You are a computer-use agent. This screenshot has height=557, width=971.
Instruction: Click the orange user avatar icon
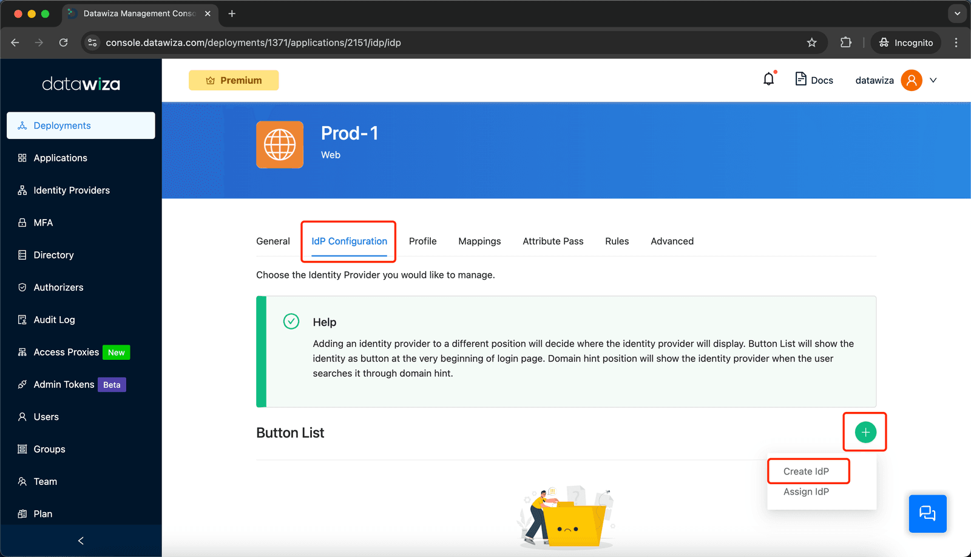[911, 80]
